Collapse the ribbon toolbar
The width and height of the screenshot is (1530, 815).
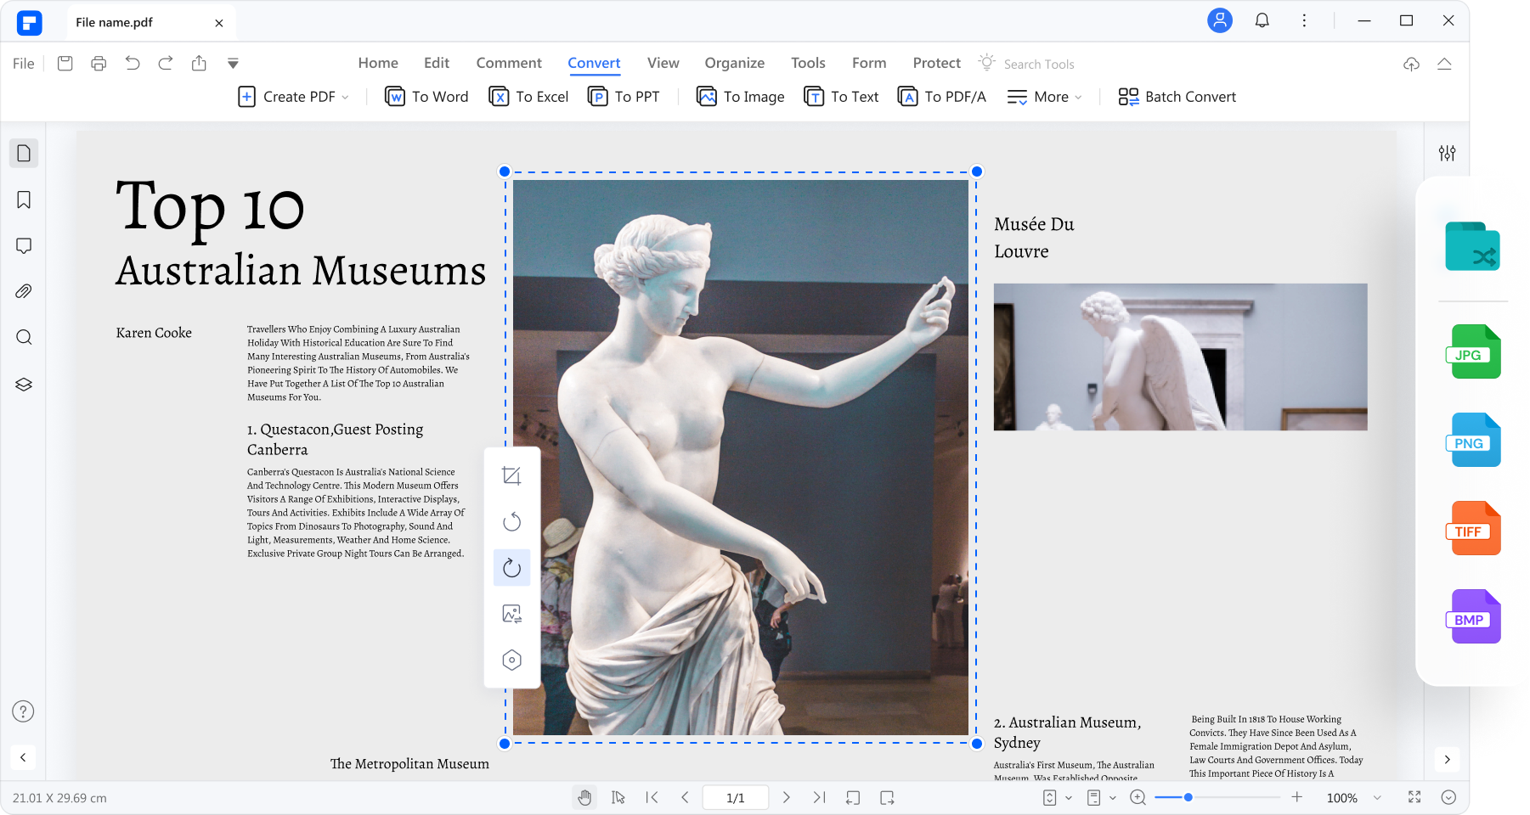click(x=1444, y=64)
